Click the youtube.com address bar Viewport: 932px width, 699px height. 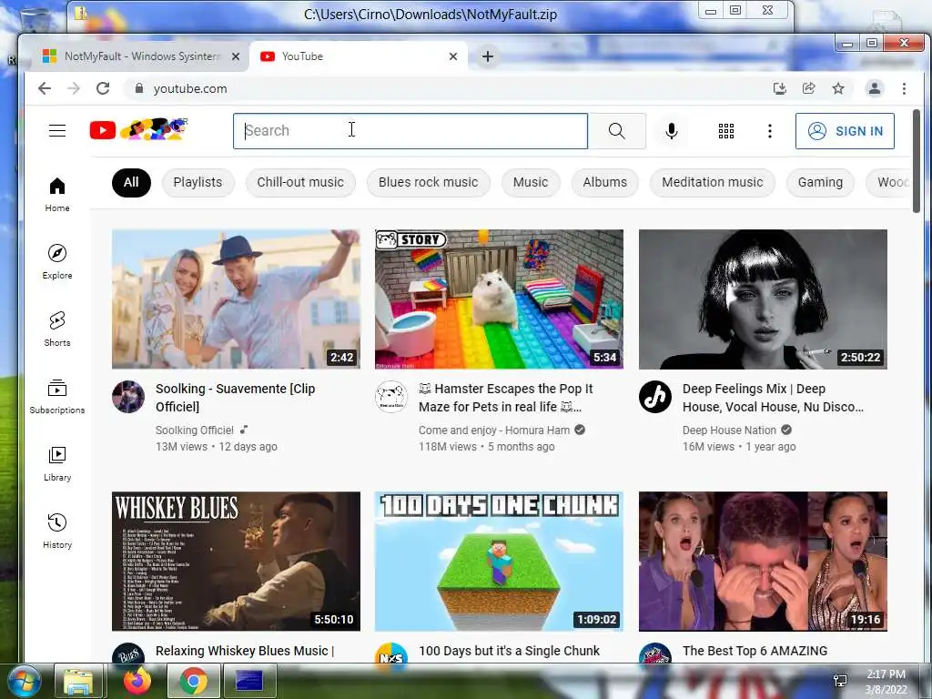(x=440, y=88)
